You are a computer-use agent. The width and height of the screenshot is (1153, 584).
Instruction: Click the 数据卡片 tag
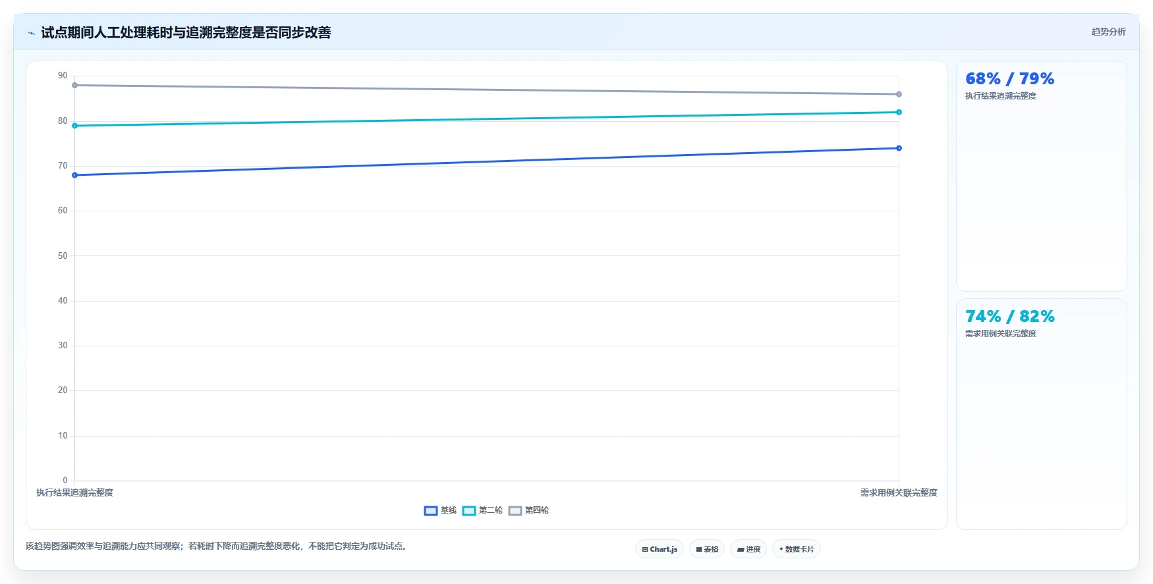click(x=796, y=549)
